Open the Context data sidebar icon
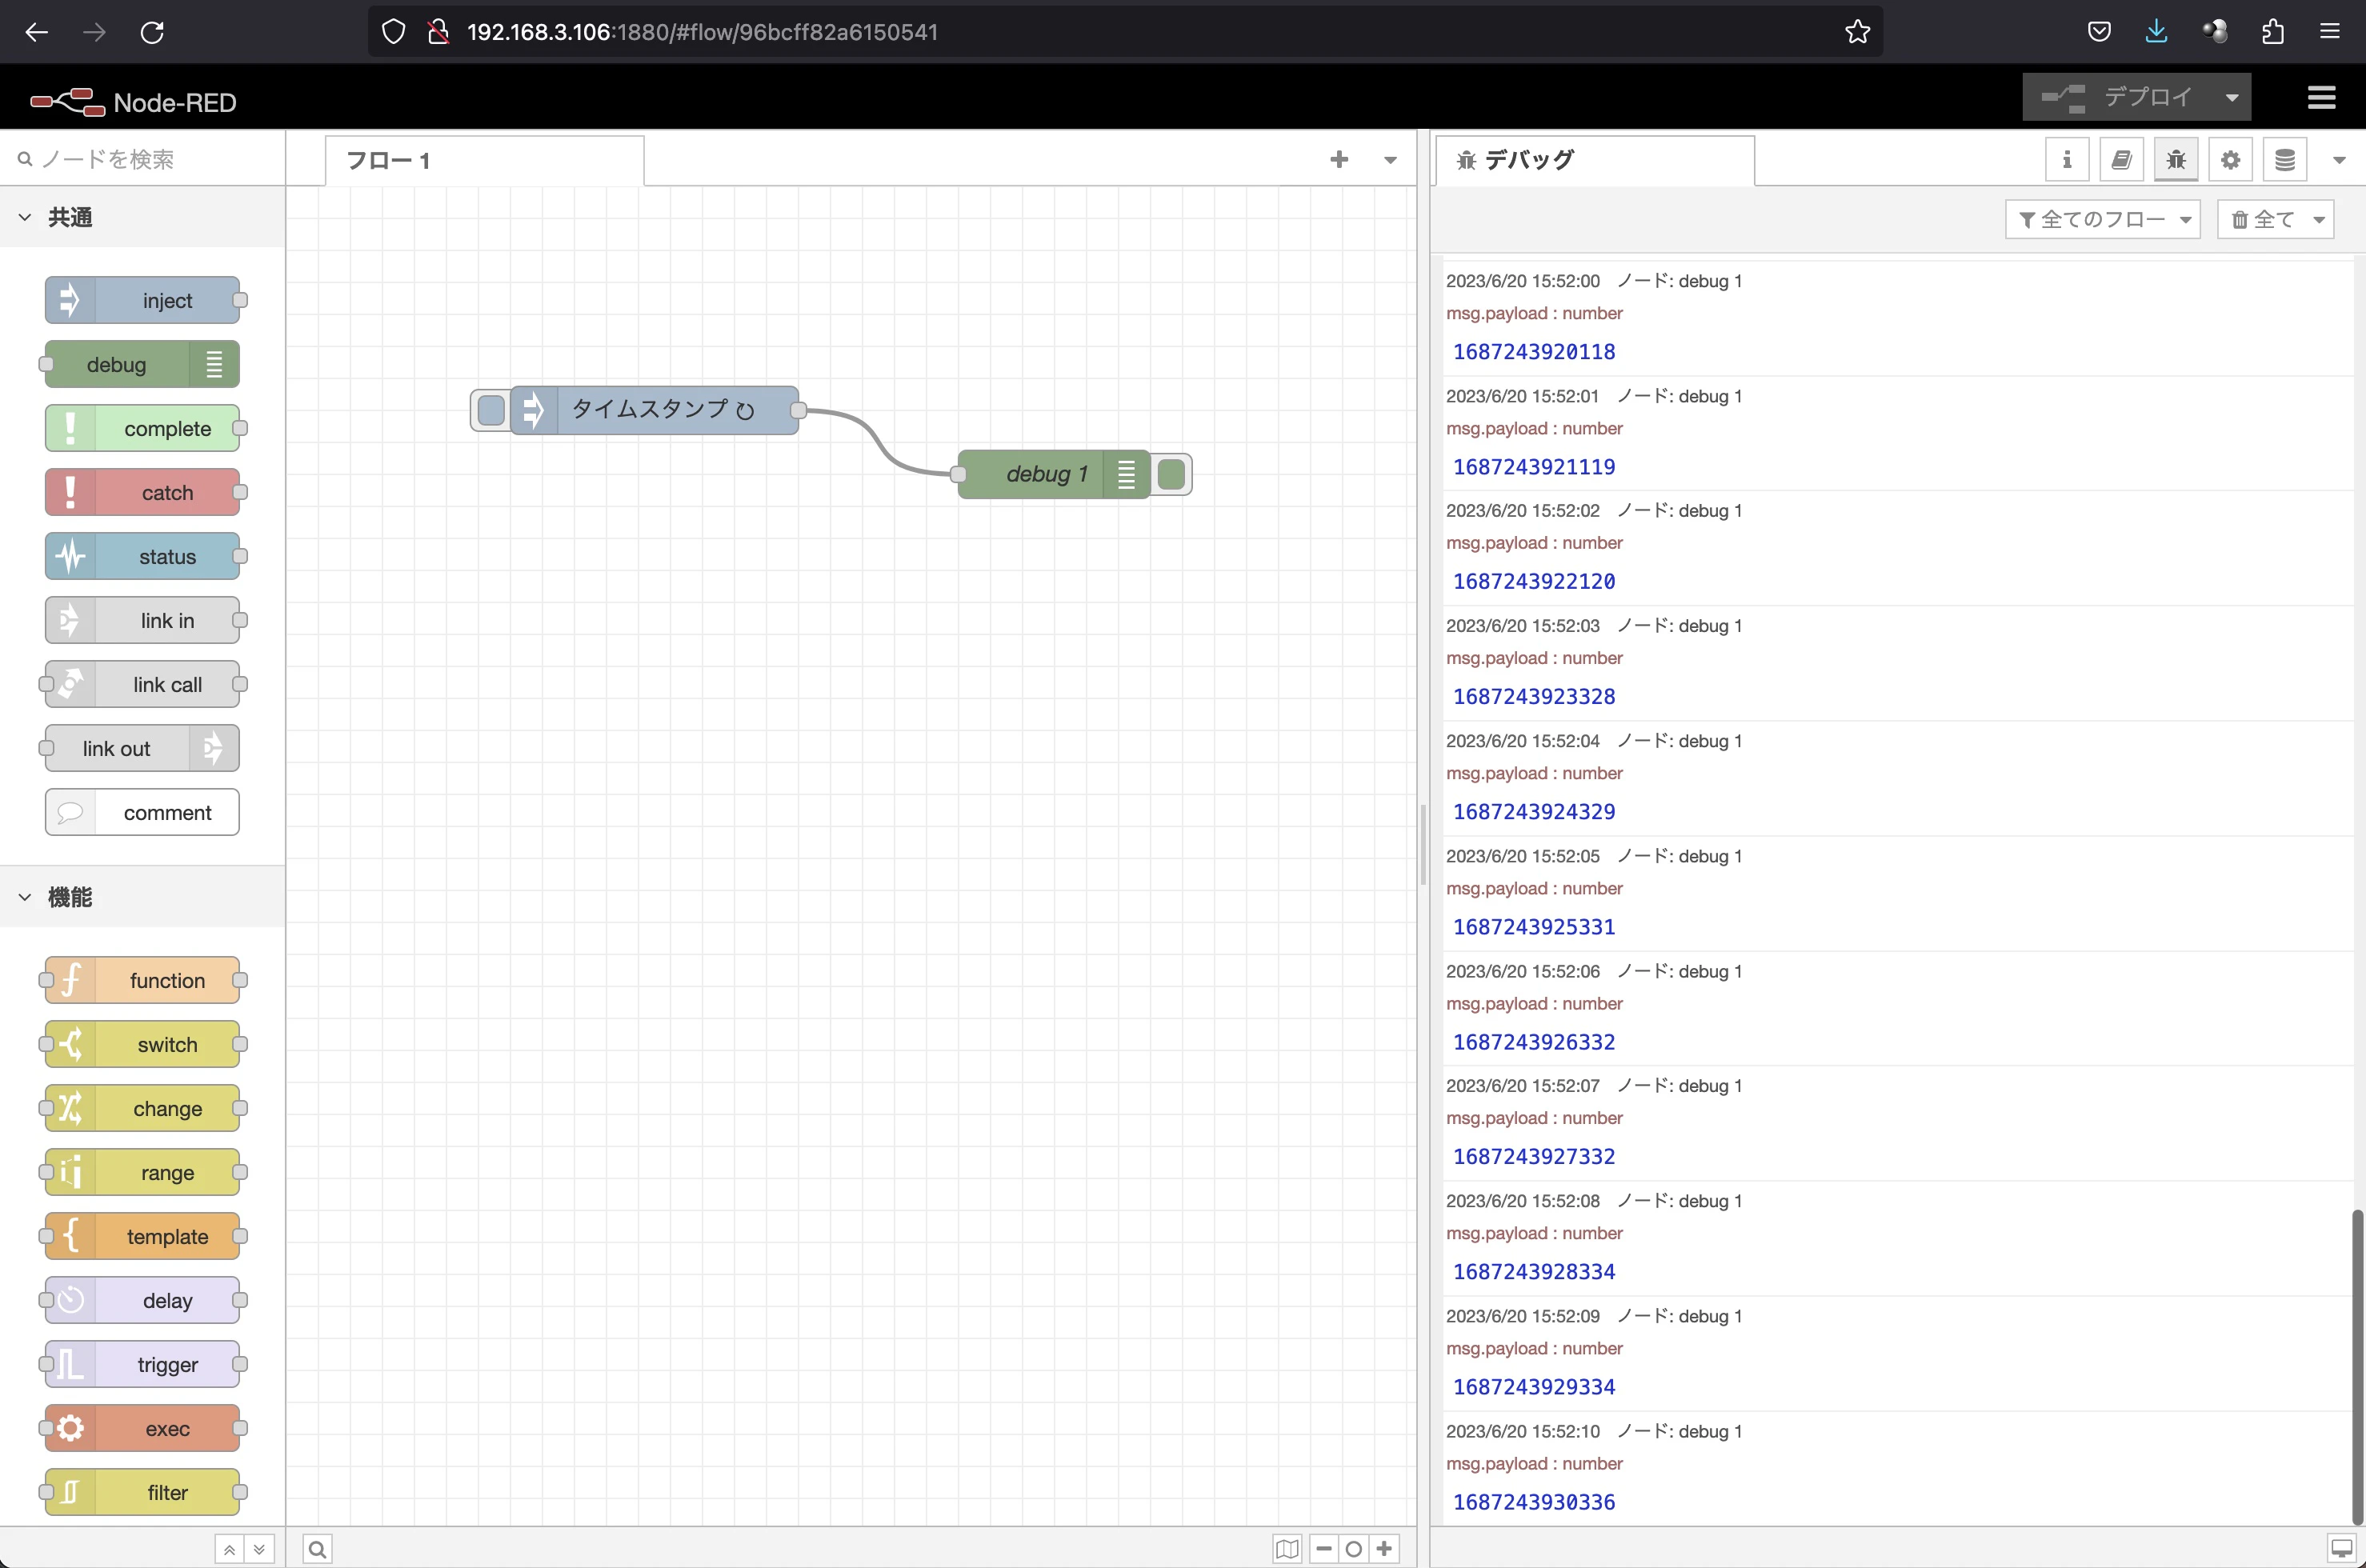Screen dimensions: 2366x1568 (x=2284, y=160)
